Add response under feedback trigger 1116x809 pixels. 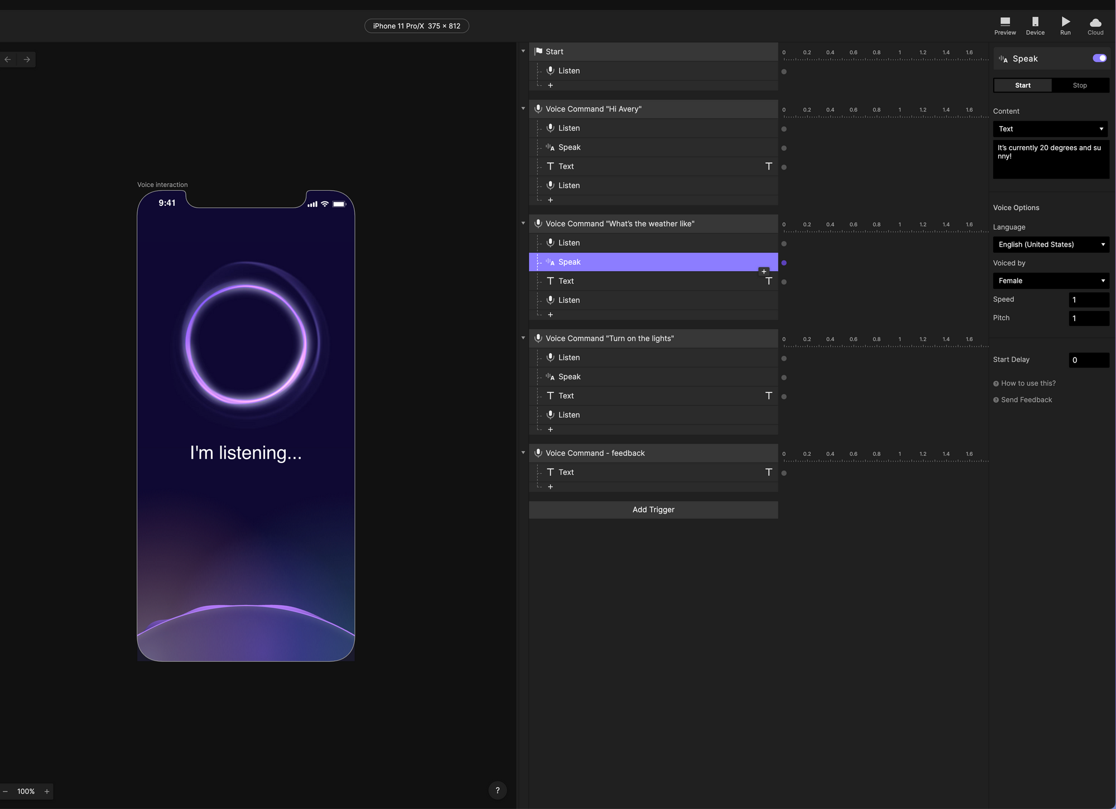click(550, 487)
